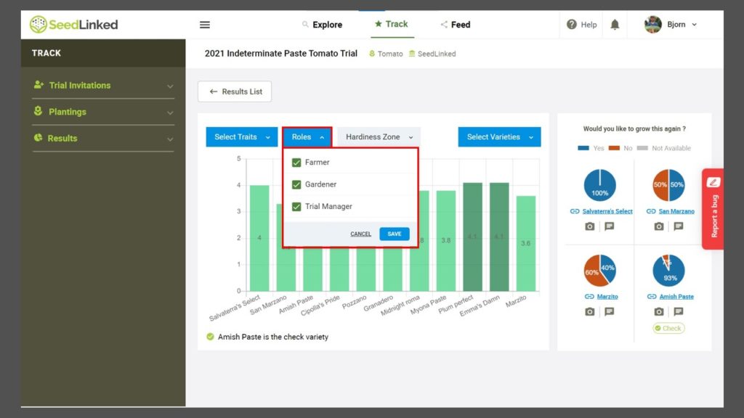Click the Results pie chart icon
The height and width of the screenshot is (418, 744).
38,137
